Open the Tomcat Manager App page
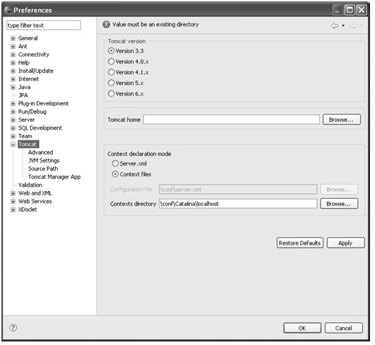This screenshot has width=375, height=345. point(54,177)
